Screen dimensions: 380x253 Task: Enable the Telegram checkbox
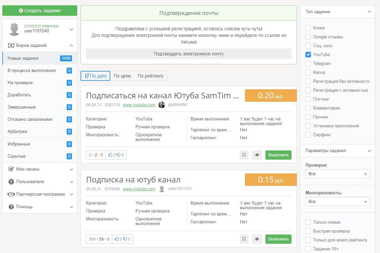pos(308,63)
